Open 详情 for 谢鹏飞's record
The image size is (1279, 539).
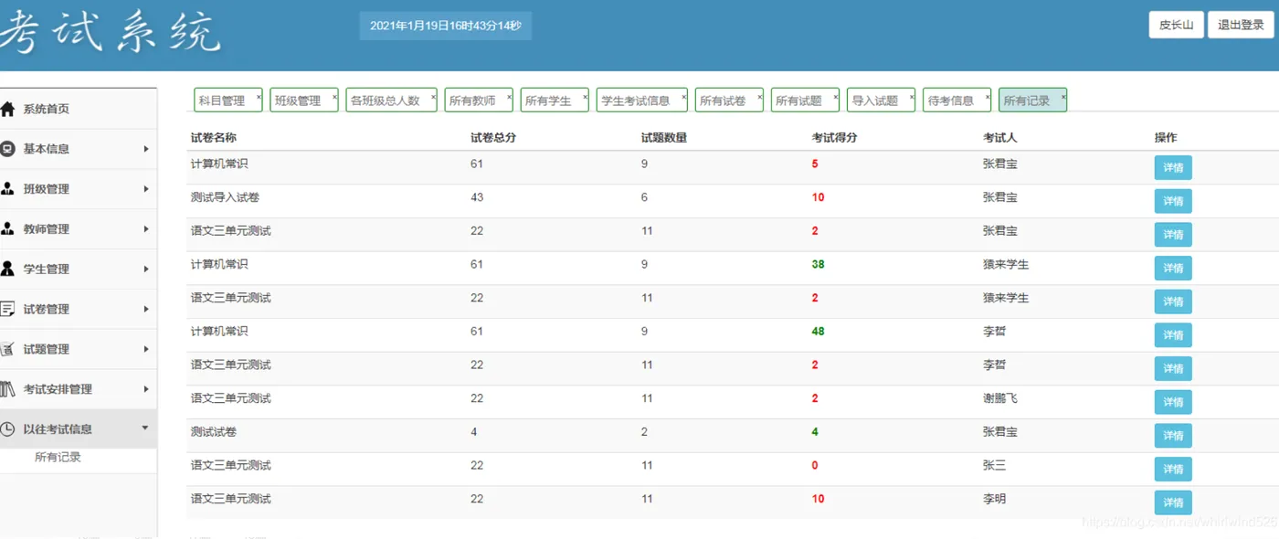[x=1173, y=402]
